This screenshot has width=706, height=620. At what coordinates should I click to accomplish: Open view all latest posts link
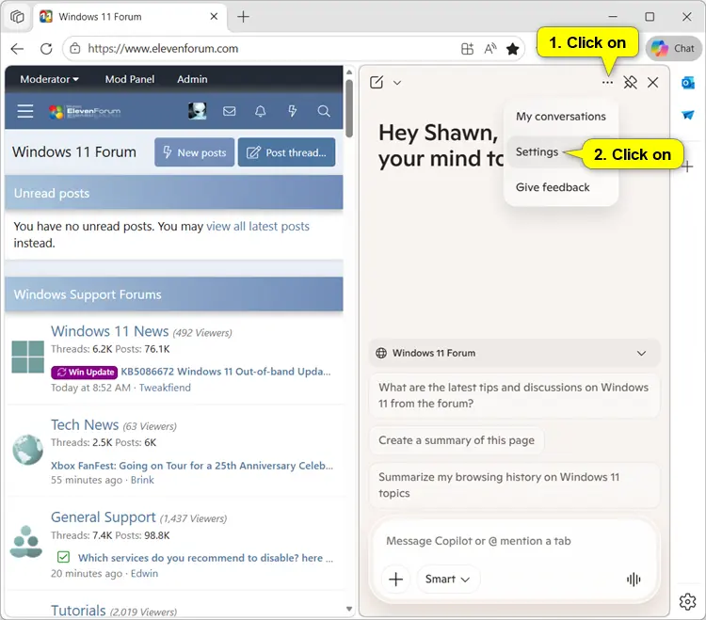click(258, 227)
